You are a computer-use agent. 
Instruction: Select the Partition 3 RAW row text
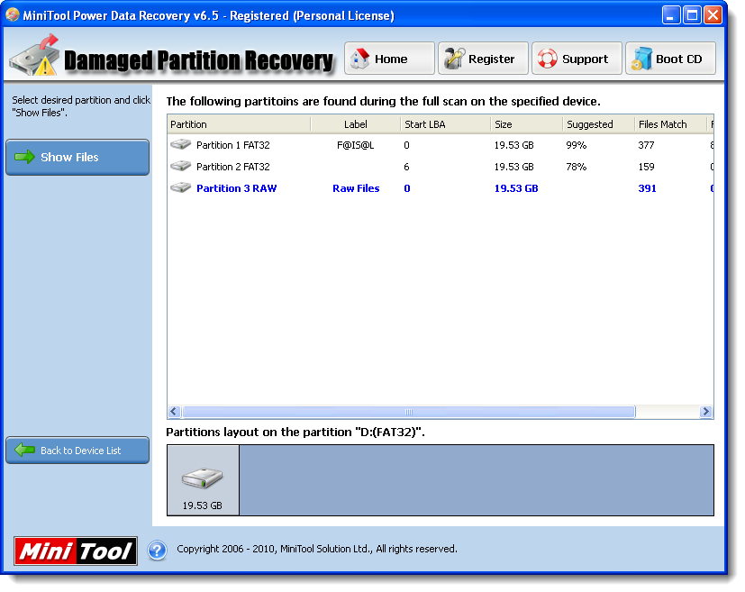[x=237, y=188]
